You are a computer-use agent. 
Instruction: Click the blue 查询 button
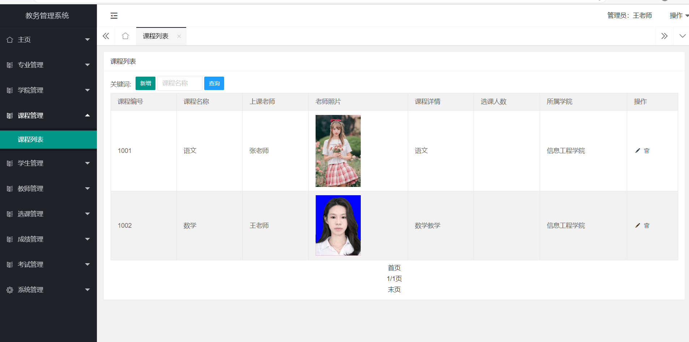(214, 84)
